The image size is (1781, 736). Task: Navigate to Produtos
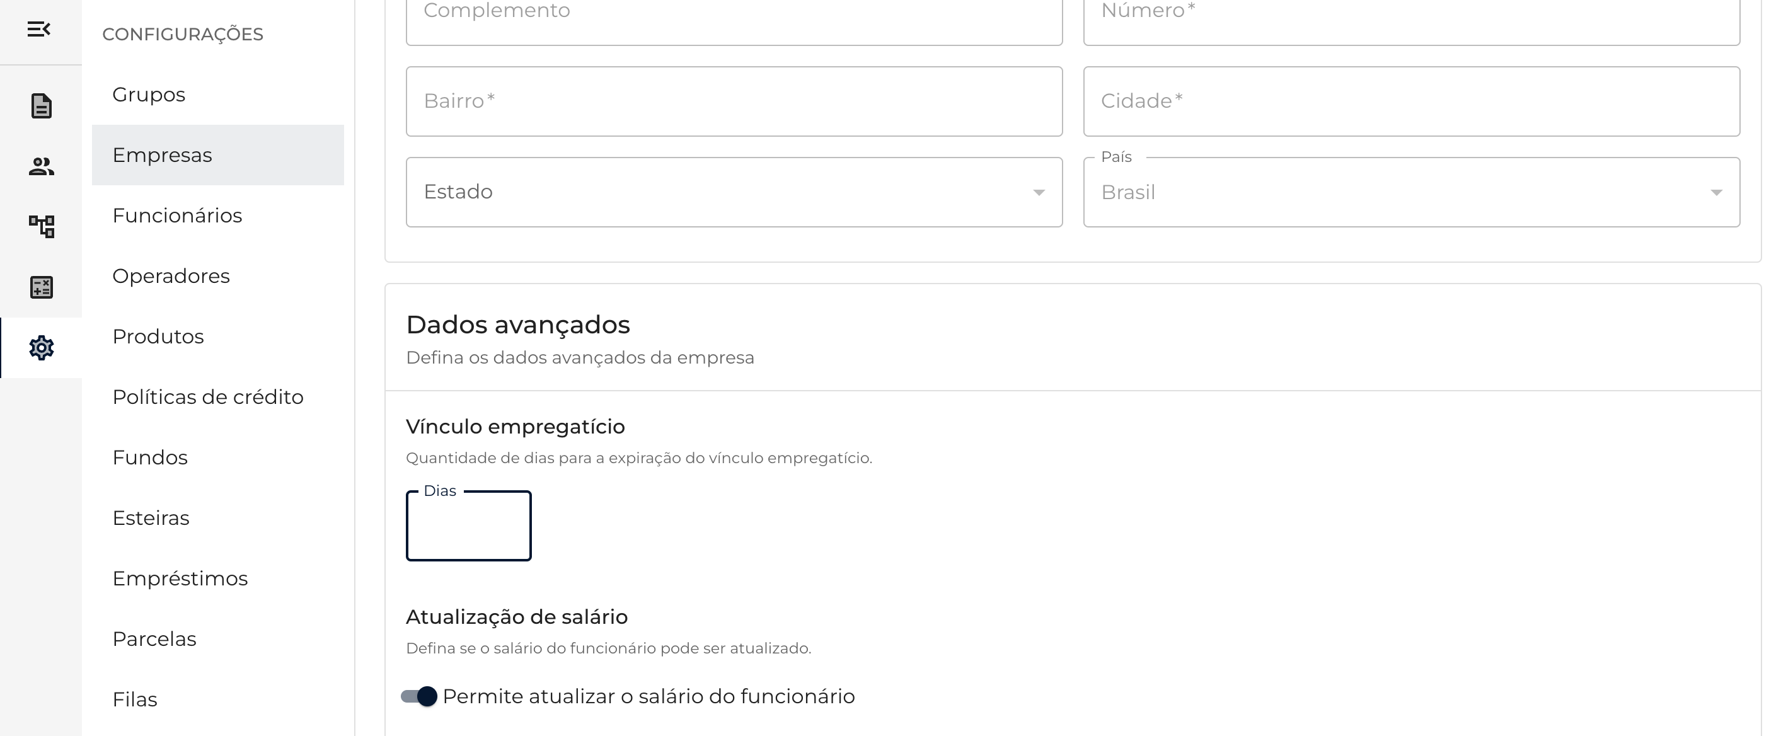coord(158,336)
